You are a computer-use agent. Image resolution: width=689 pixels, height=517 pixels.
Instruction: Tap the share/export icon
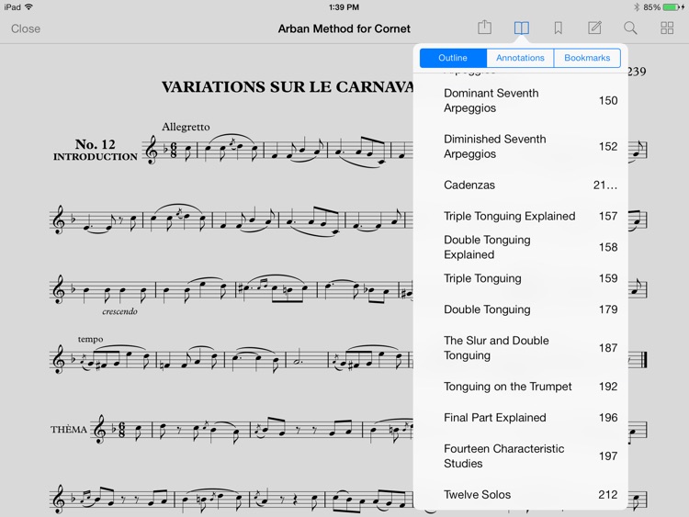(x=484, y=28)
